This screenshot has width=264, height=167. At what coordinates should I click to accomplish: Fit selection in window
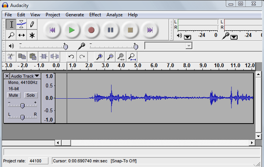click(x=121, y=57)
